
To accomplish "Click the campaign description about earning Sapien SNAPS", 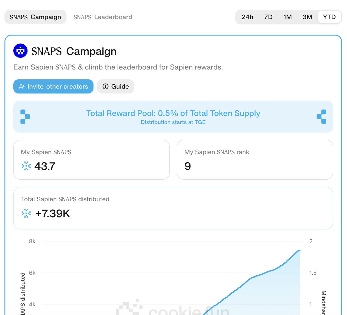I will (x=118, y=67).
